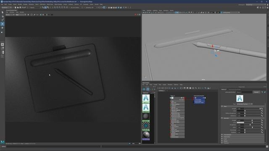Click the Presets button in Property Editor
269x151 pixels.
click(x=256, y=92)
